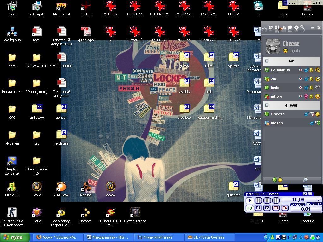Select contact De Adarius
The height and width of the screenshot is (242, 323).
[292, 70]
